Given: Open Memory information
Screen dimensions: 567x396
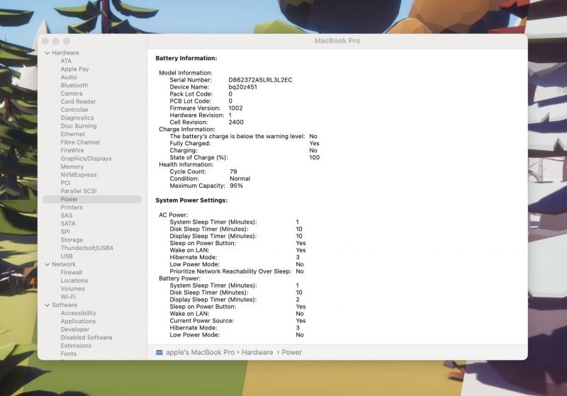Looking at the screenshot, I should [x=72, y=166].
